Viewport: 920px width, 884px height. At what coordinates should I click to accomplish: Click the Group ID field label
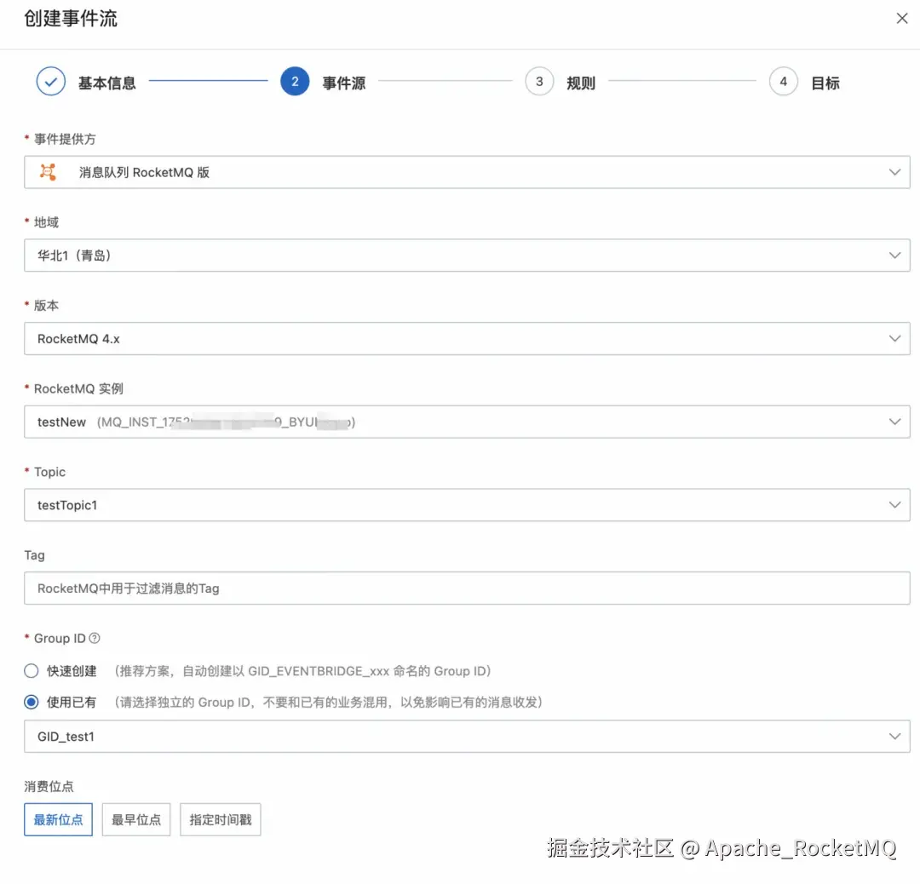tap(60, 638)
